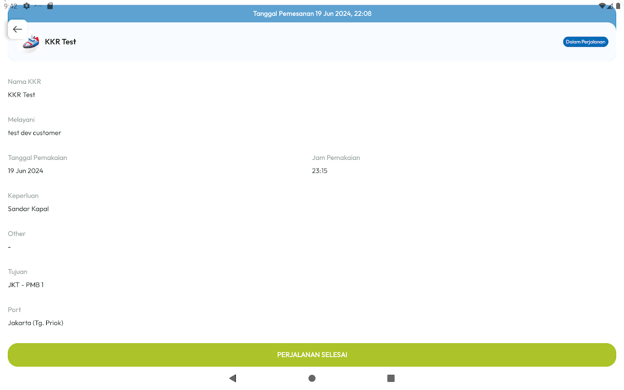This screenshot has width=624, height=390.
Task: Tap the Dalam Perjalanan status badge
Action: (x=585, y=42)
